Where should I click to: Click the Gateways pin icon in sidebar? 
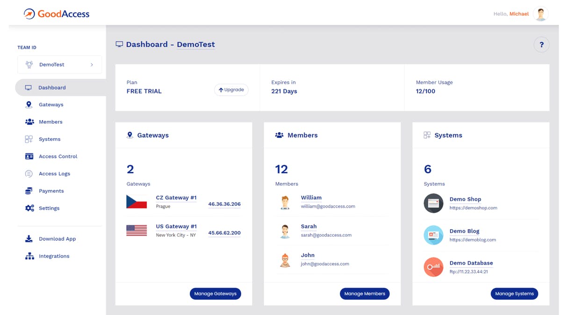click(x=29, y=105)
